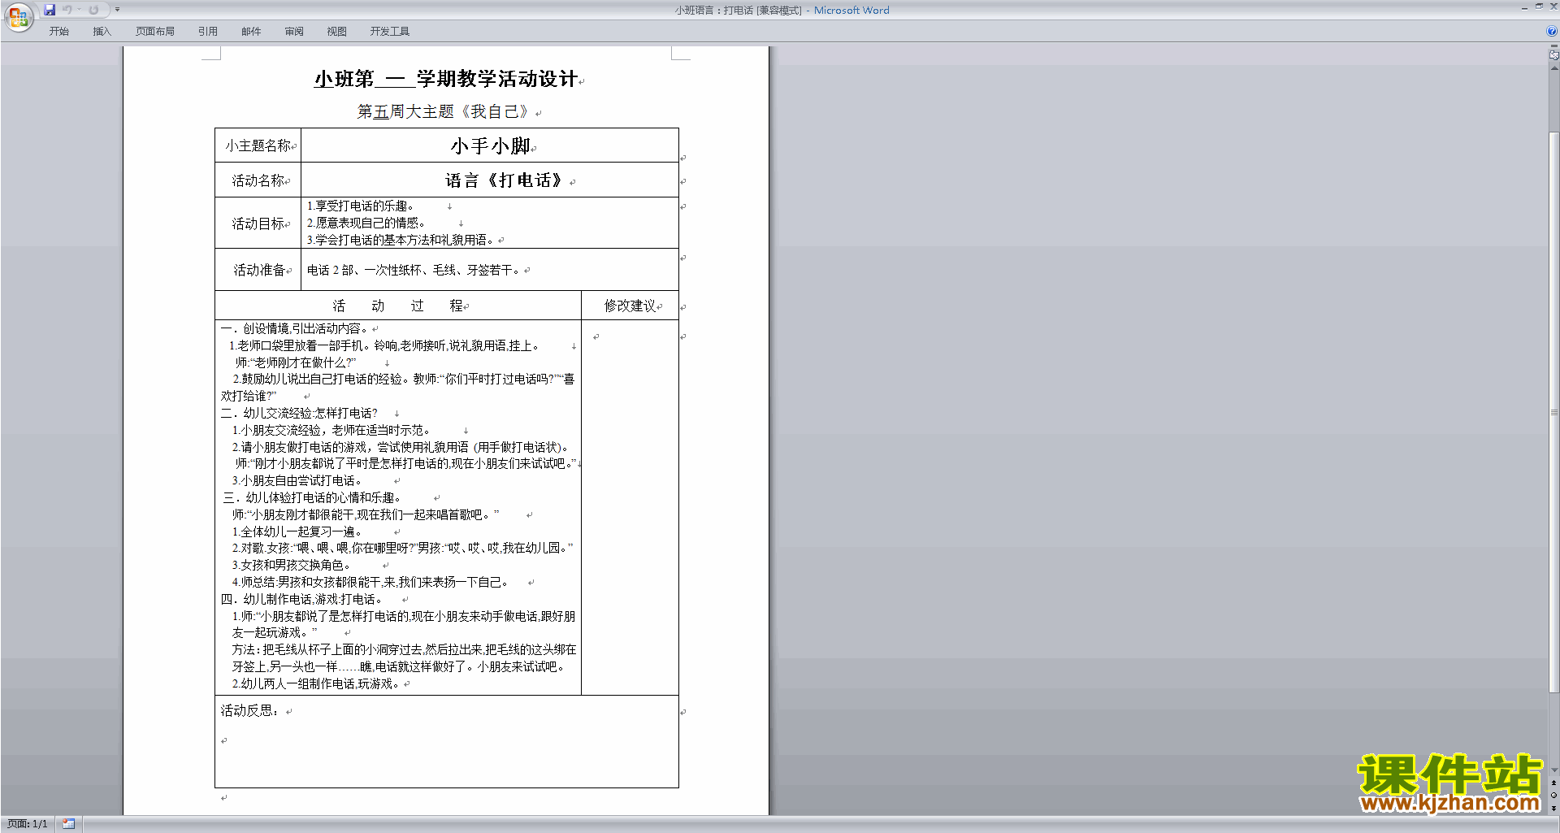Viewport: 1560px width, 833px height.
Task: Click the Previous Page double-up arrow
Action: (1554, 783)
